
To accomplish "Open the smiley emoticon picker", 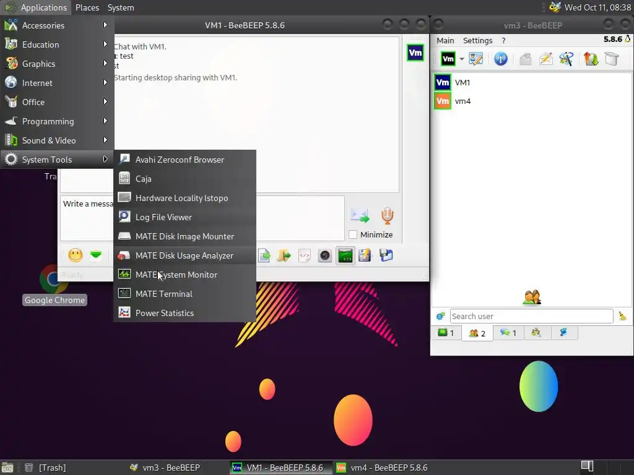I will tap(75, 255).
